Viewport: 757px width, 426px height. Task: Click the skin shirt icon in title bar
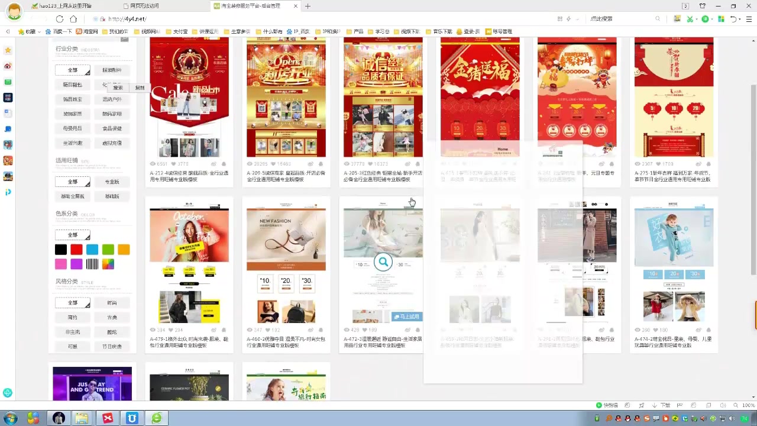(703, 6)
